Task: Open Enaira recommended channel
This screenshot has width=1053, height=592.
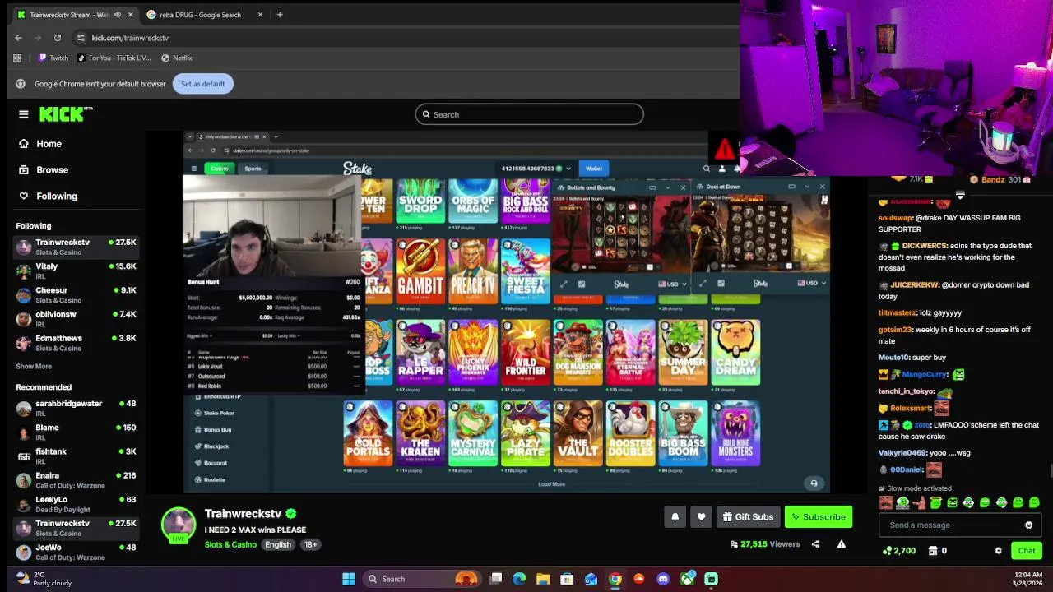Action: pyautogui.click(x=76, y=479)
